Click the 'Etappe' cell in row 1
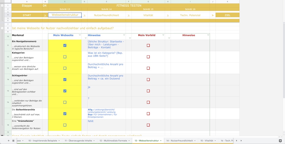This screenshot has width=285, height=144. pos(27,6)
